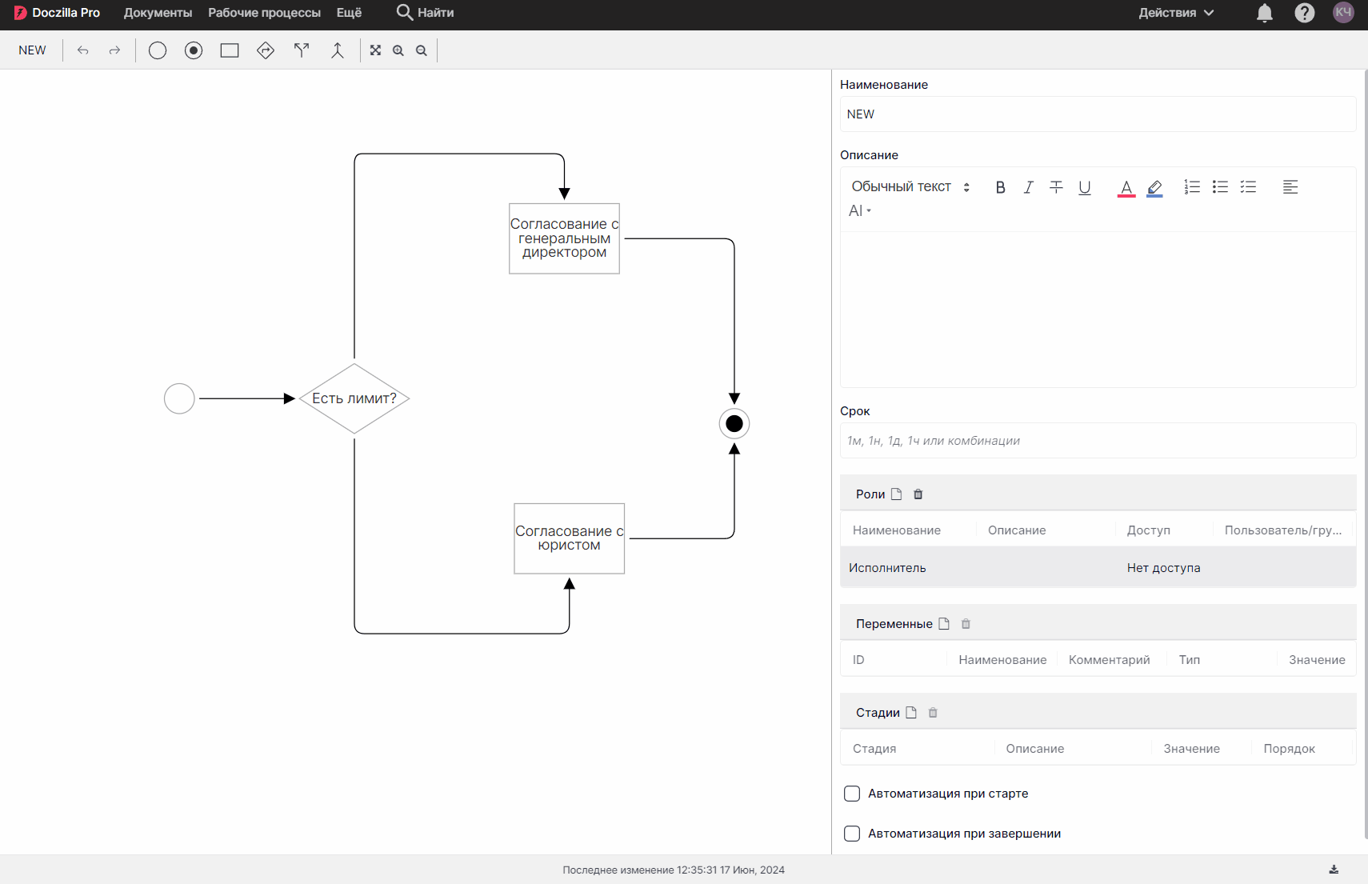Screen dimensions: 1368x884
Task: Click the Срок deadline input field
Action: pyautogui.click(x=1098, y=441)
